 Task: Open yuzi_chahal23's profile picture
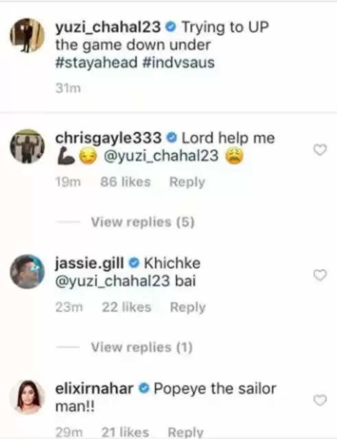[27, 36]
